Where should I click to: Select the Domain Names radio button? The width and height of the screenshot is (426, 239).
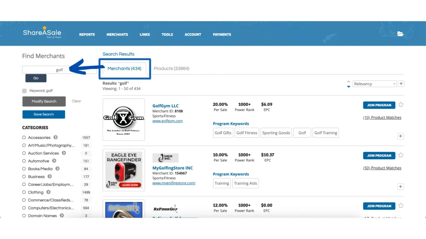pos(24,216)
